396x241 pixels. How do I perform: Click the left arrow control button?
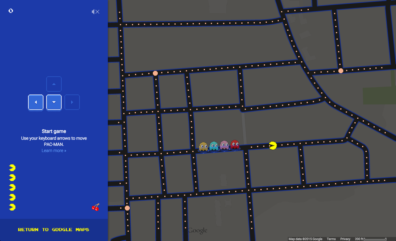[x=36, y=102]
